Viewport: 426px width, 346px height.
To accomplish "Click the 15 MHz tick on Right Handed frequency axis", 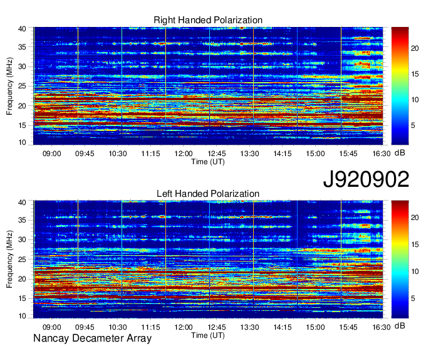I will coord(23,125).
